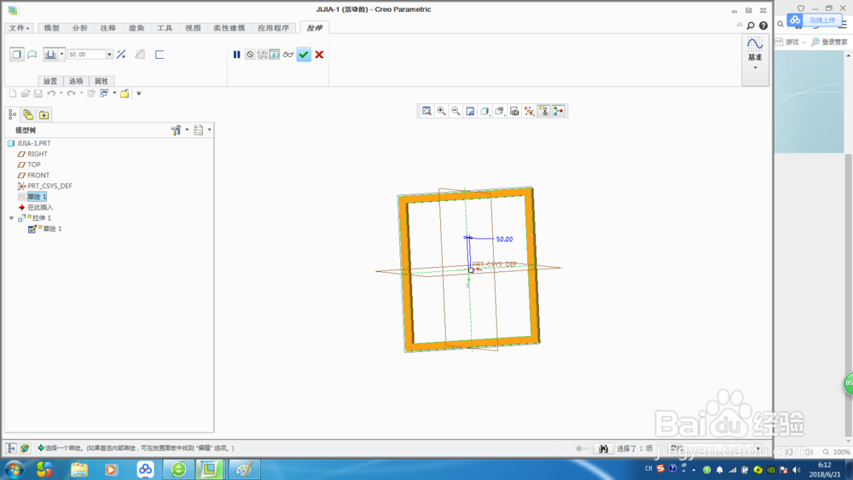
Task: Select the unattached preview mode icon
Action: (x=262, y=55)
